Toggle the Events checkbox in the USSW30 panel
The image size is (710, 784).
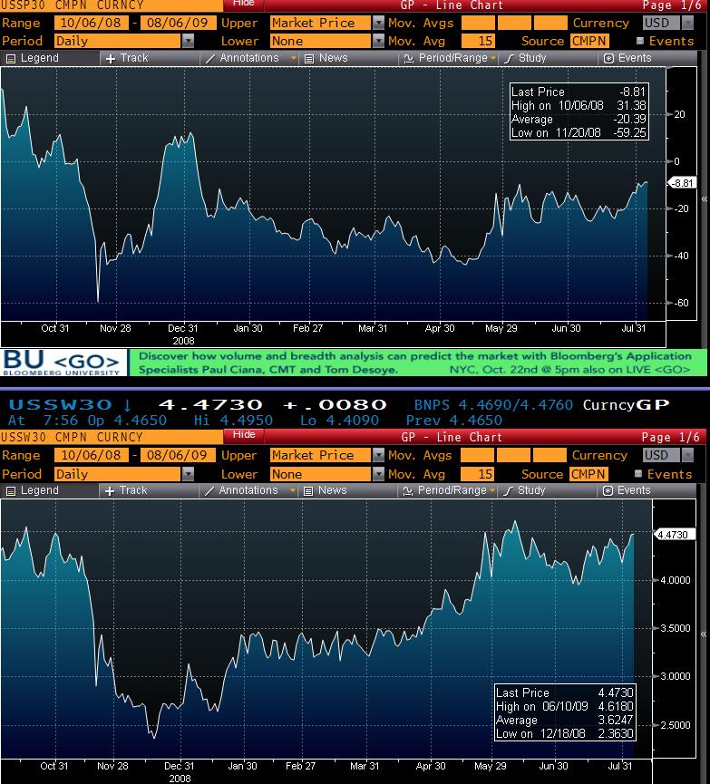pos(641,474)
